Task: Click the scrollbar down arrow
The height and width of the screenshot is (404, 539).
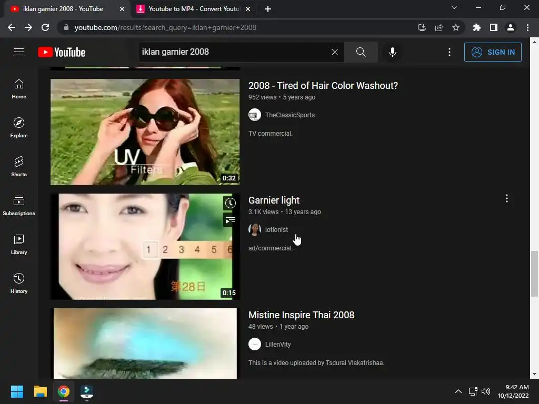Action: point(534,374)
